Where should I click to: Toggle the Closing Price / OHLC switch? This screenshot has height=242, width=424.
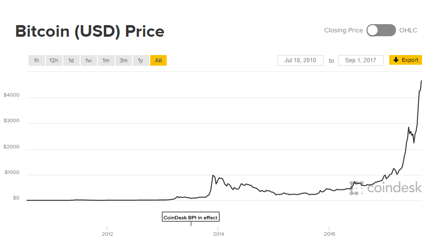381,30
